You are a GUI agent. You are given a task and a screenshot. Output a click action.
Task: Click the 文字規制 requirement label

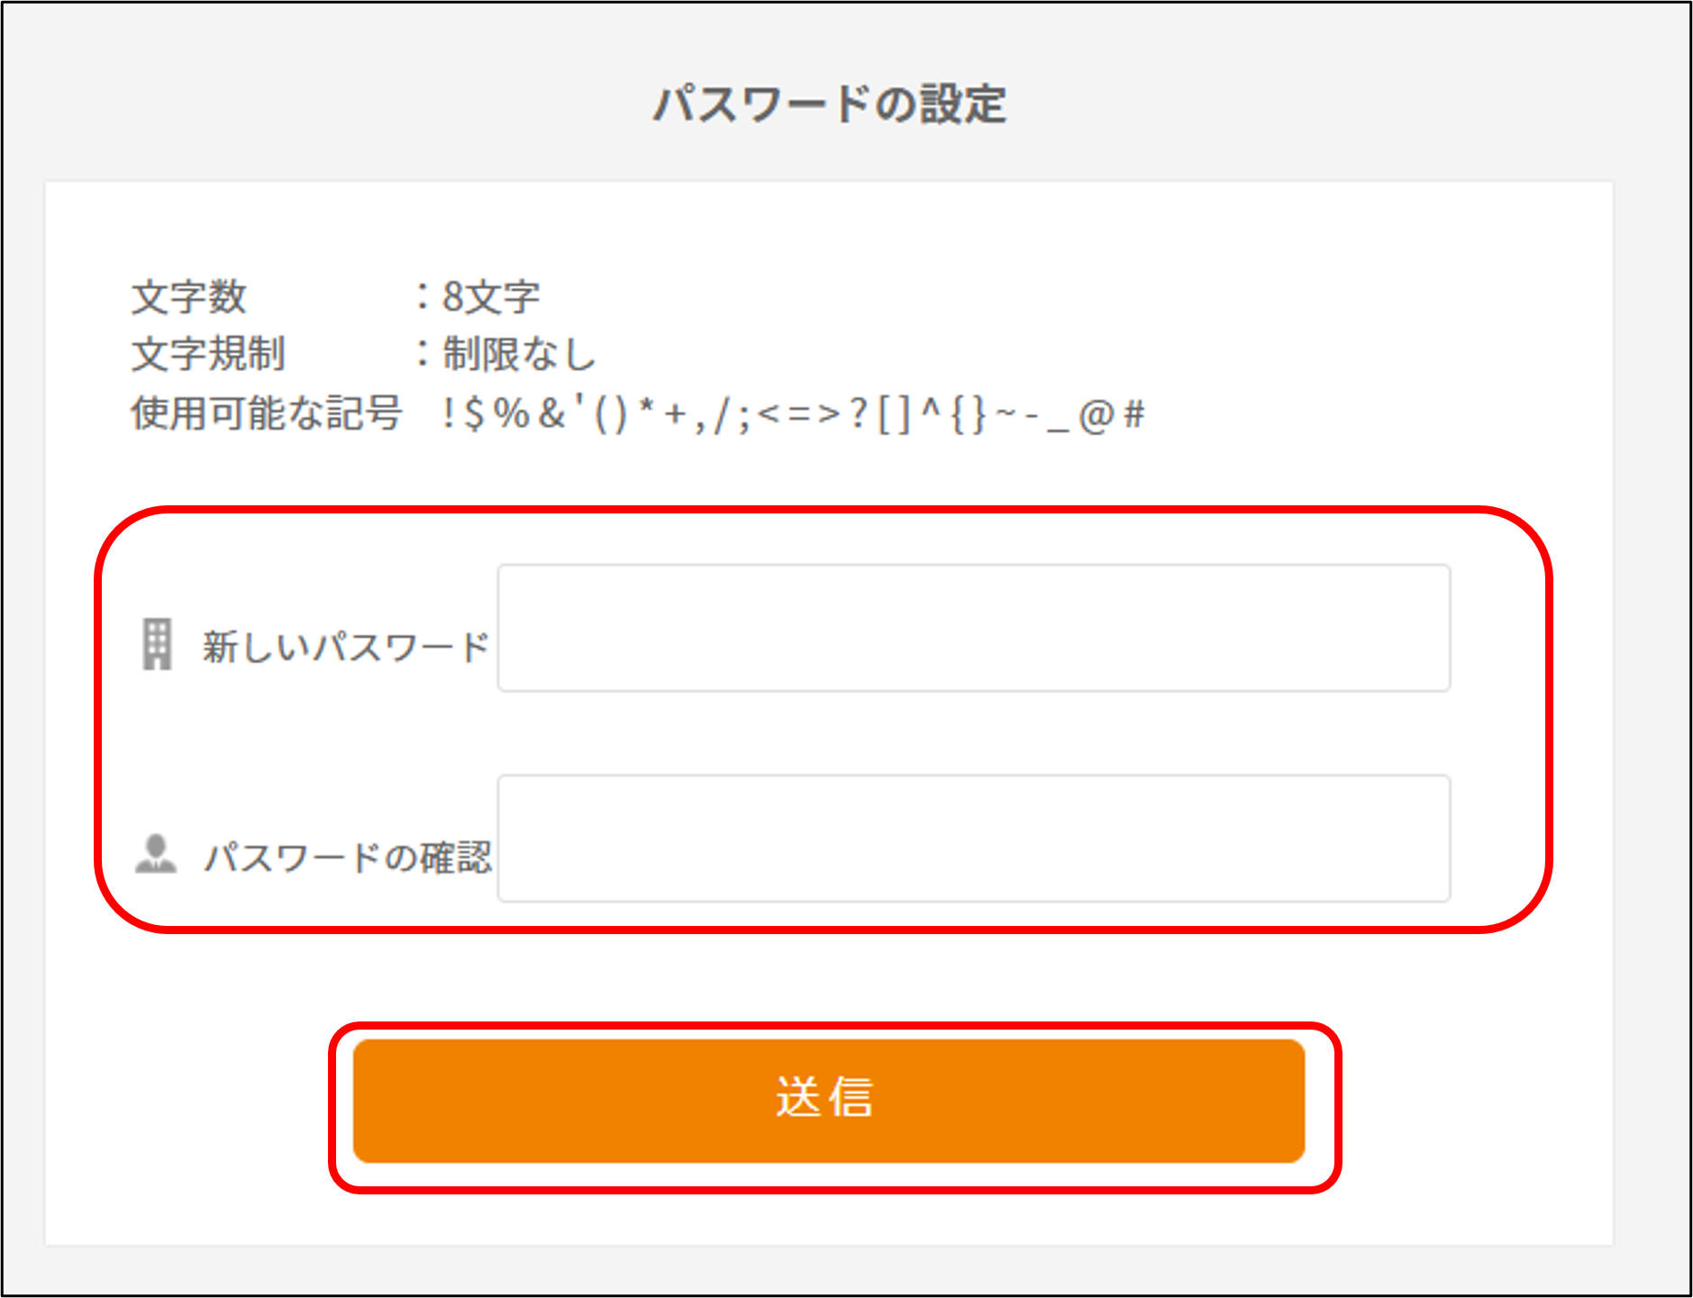(x=208, y=354)
